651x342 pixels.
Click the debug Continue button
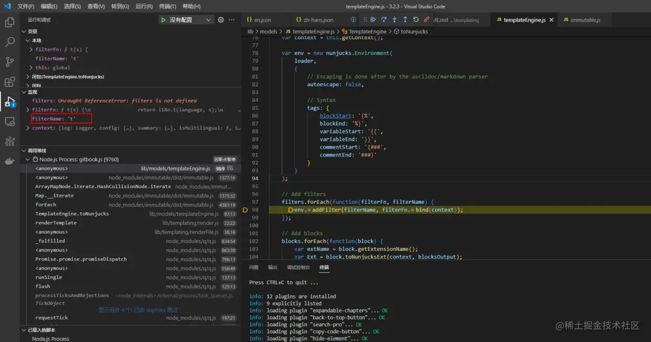[373, 20]
